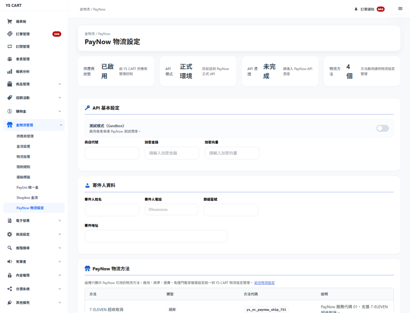Click the 有聲書 speaker icon
The height and width of the screenshot is (313, 410).
pos(10,261)
